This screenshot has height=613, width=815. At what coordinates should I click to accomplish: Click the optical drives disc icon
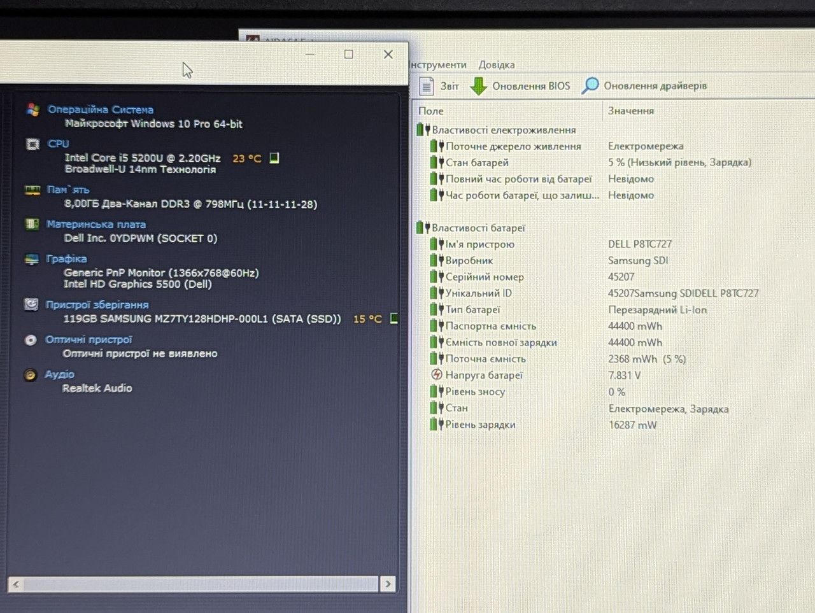click(31, 340)
